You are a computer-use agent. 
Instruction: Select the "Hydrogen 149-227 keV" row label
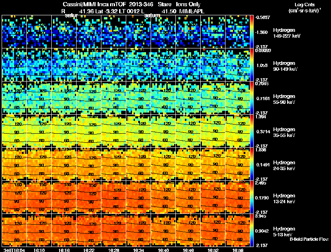tap(286, 33)
